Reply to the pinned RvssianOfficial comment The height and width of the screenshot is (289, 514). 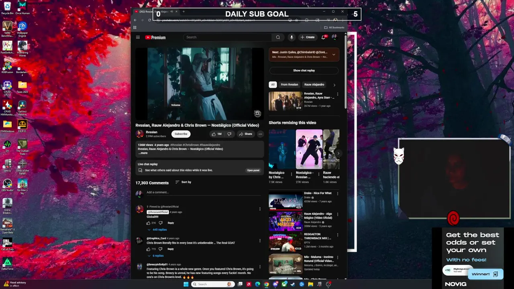[x=171, y=223]
